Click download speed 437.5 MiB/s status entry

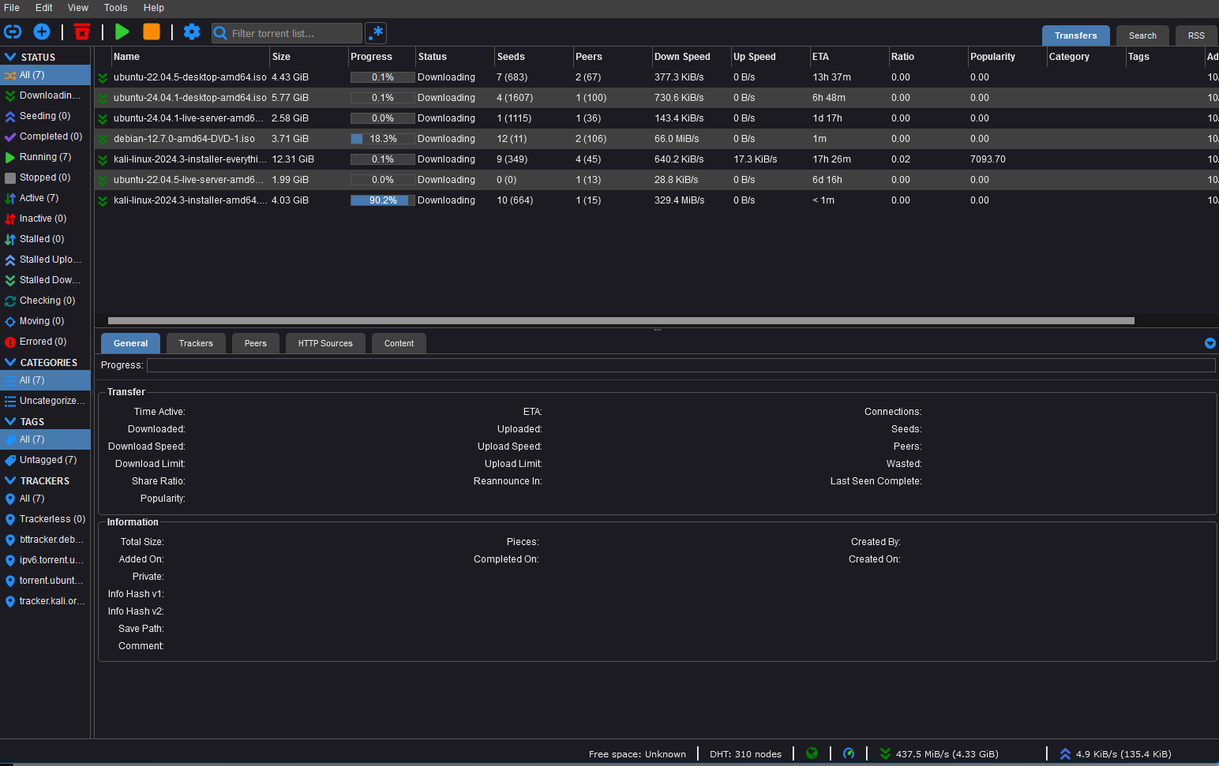pyautogui.click(x=940, y=754)
